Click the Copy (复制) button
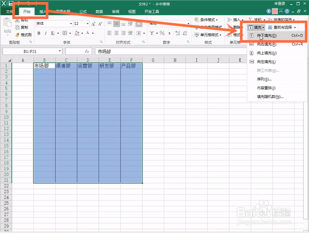Image resolution: width=309 pixels, height=233 pixels. click(x=22, y=27)
